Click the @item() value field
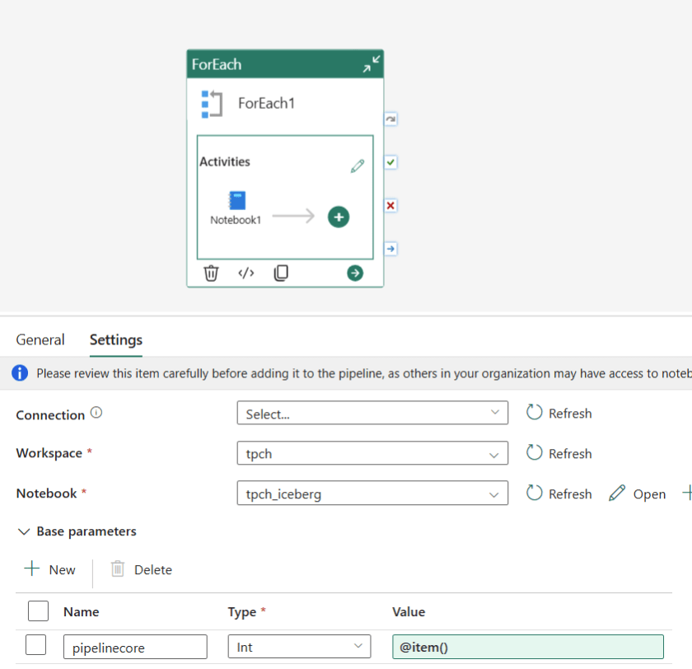692x669 pixels. 527,646
